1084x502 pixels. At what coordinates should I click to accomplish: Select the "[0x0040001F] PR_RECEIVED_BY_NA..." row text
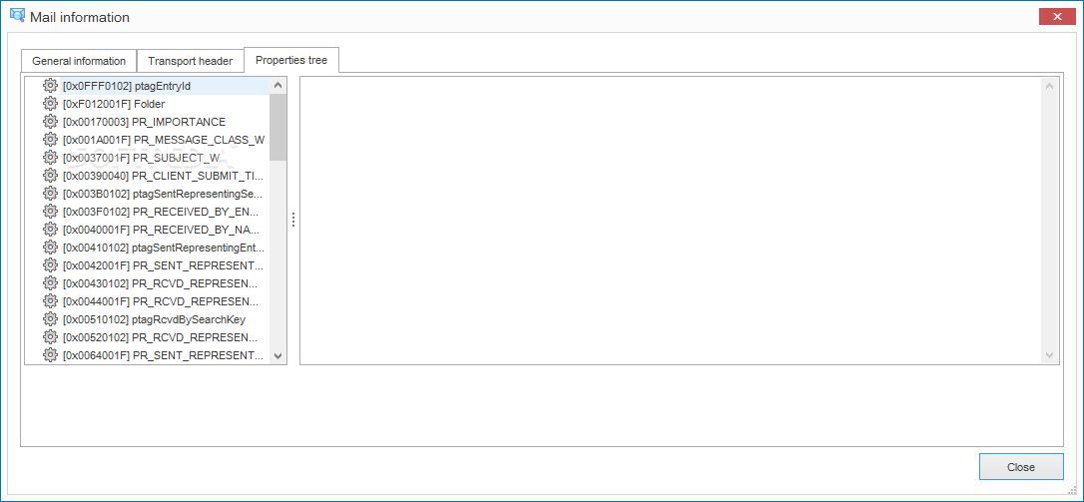click(x=161, y=230)
